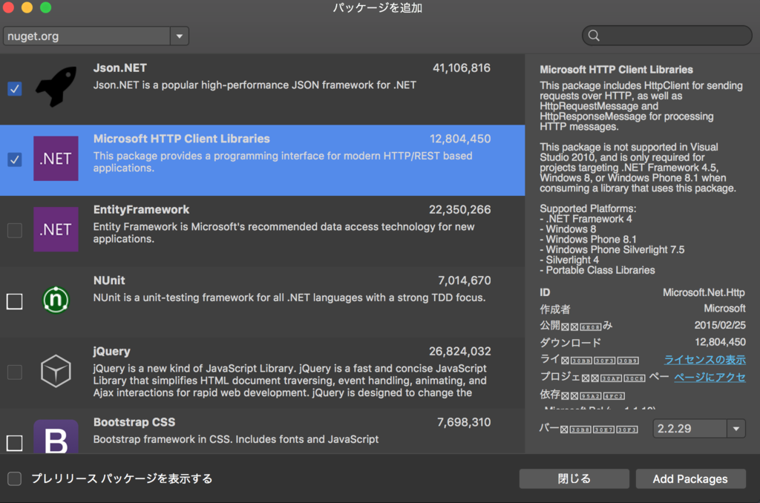
Task: Click the nuget.org package source field
Action: 87,36
